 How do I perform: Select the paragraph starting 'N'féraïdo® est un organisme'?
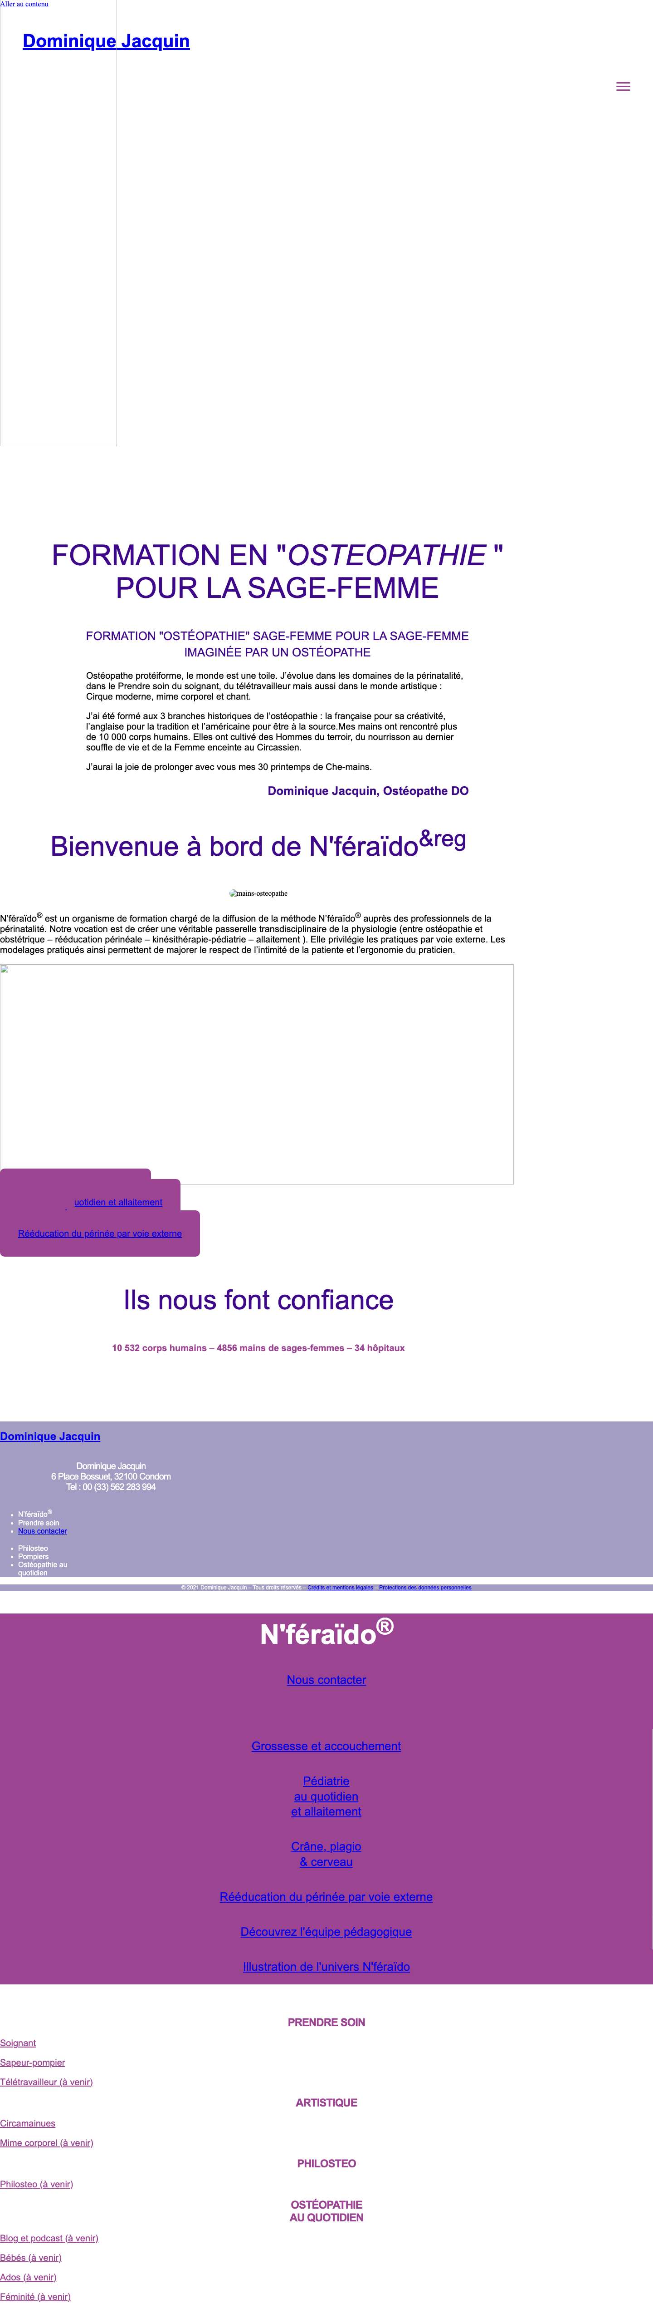[x=253, y=933]
